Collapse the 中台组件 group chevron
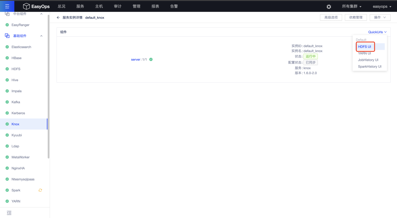Screen dimensions: 397x218 [41, 14]
